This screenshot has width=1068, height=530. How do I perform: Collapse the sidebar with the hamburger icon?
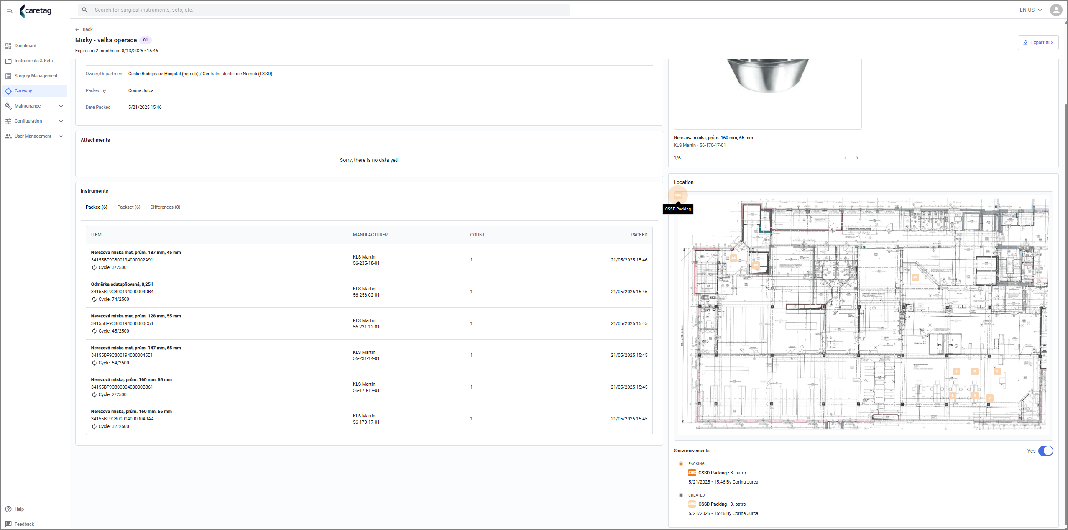click(9, 11)
